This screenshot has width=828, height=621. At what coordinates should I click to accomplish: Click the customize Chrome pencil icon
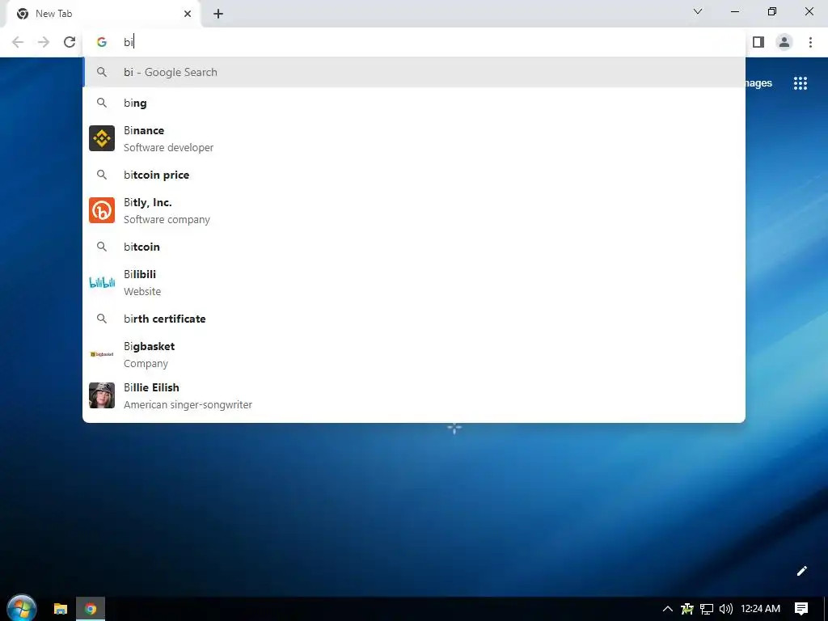click(801, 571)
